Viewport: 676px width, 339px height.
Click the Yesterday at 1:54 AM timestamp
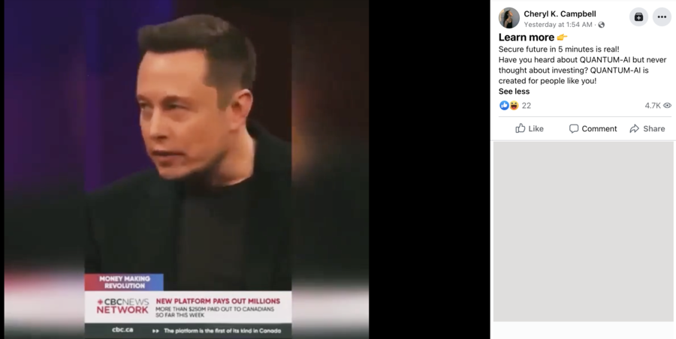point(558,25)
